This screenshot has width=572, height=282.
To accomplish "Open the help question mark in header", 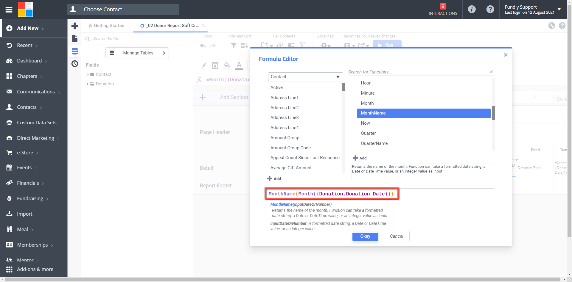I will [490, 9].
